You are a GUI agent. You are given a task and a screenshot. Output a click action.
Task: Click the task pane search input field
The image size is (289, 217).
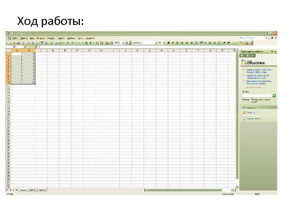pyautogui.click(x=257, y=96)
